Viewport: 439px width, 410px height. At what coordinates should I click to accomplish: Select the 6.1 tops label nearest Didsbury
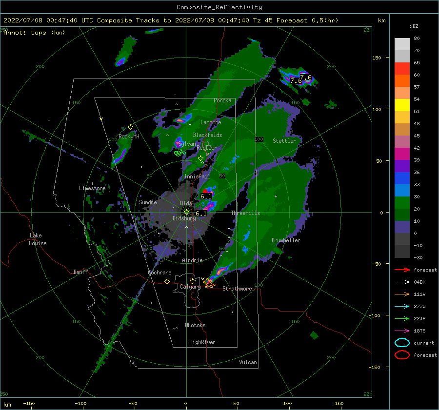[x=201, y=213]
